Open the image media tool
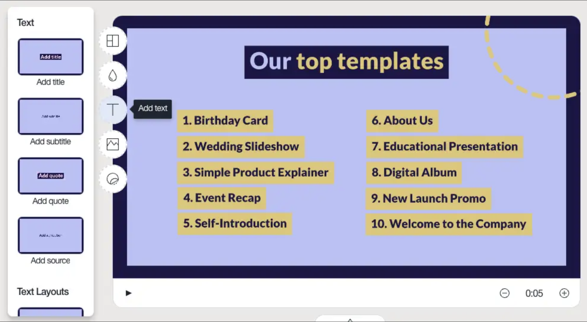 point(113,144)
